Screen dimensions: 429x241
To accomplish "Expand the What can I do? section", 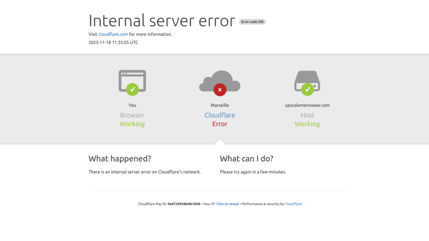I will (x=246, y=159).
